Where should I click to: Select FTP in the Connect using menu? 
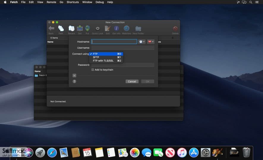point(106,54)
